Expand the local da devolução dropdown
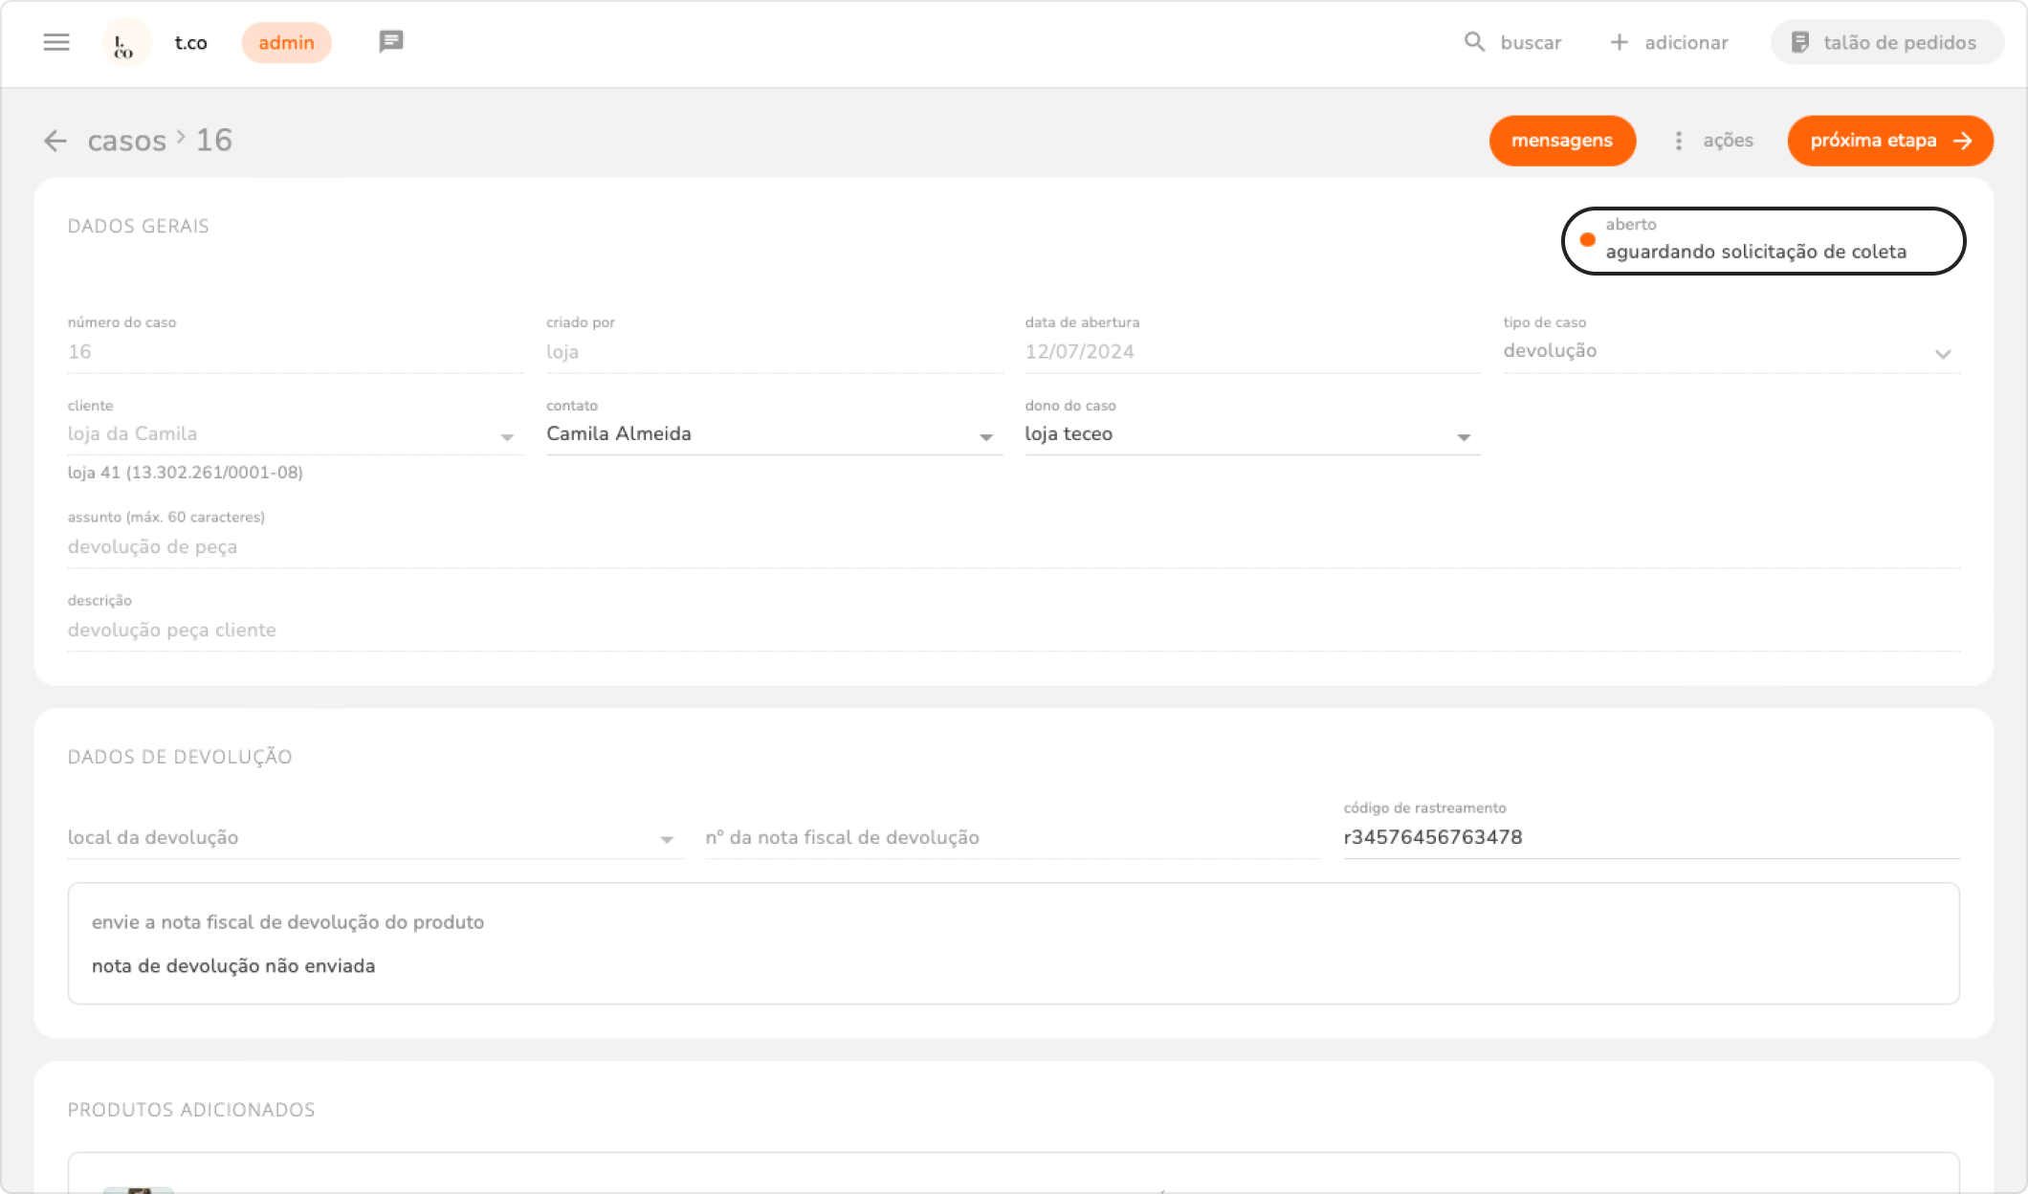 coord(666,839)
